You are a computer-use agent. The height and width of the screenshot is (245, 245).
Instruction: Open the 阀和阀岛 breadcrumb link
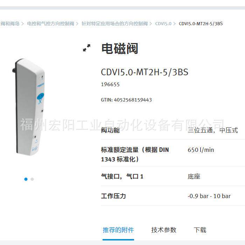point(10,23)
